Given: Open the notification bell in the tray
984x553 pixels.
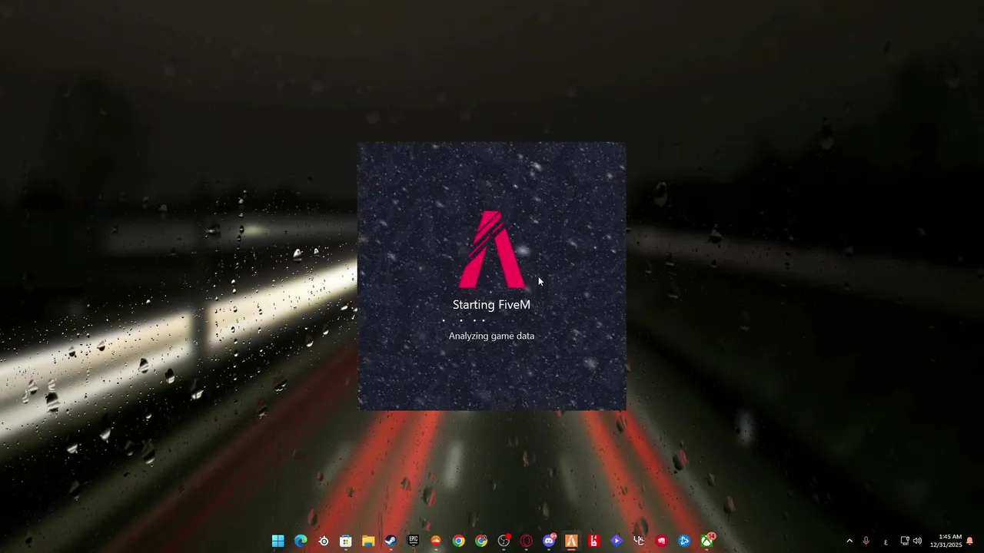Looking at the screenshot, I should click(970, 541).
